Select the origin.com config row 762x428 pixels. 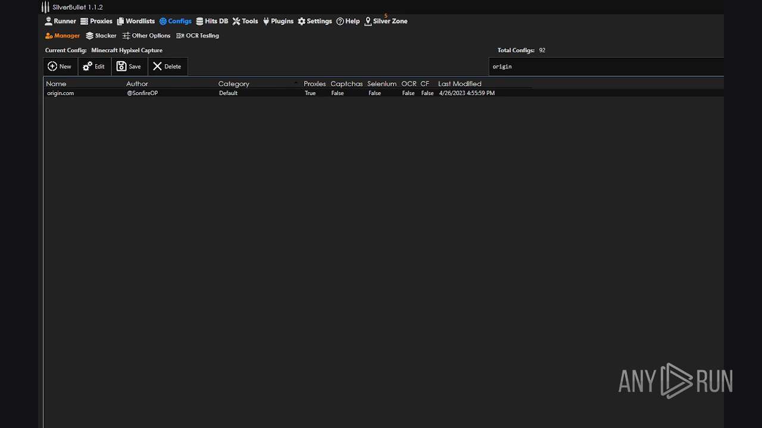[383, 93]
